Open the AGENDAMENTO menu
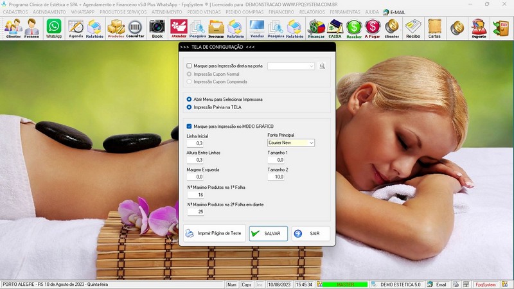This screenshot has height=289, width=514. [x=49, y=12]
